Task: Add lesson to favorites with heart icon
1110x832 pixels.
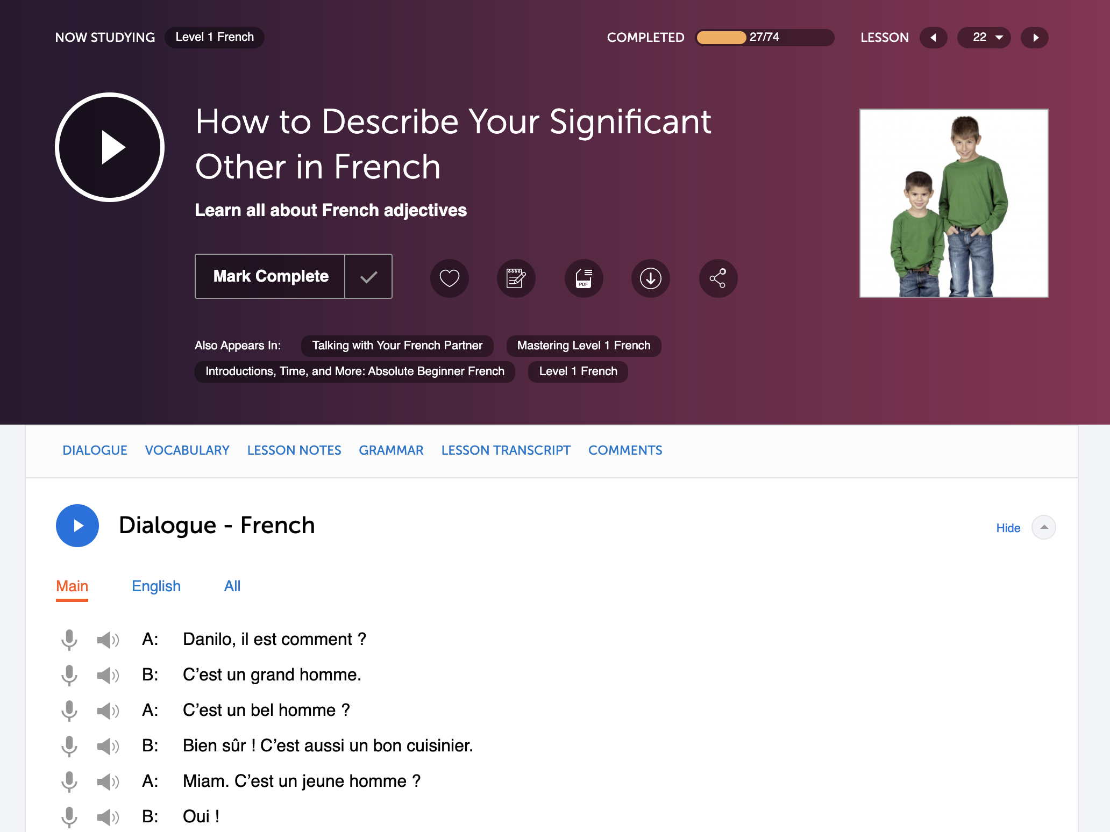Action: [x=449, y=278]
